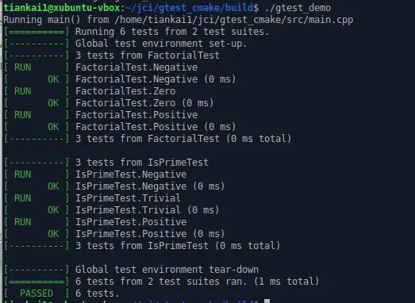Click the terminal cursor block at prompt
Screen dimensions: 415x303
(267, 301)
